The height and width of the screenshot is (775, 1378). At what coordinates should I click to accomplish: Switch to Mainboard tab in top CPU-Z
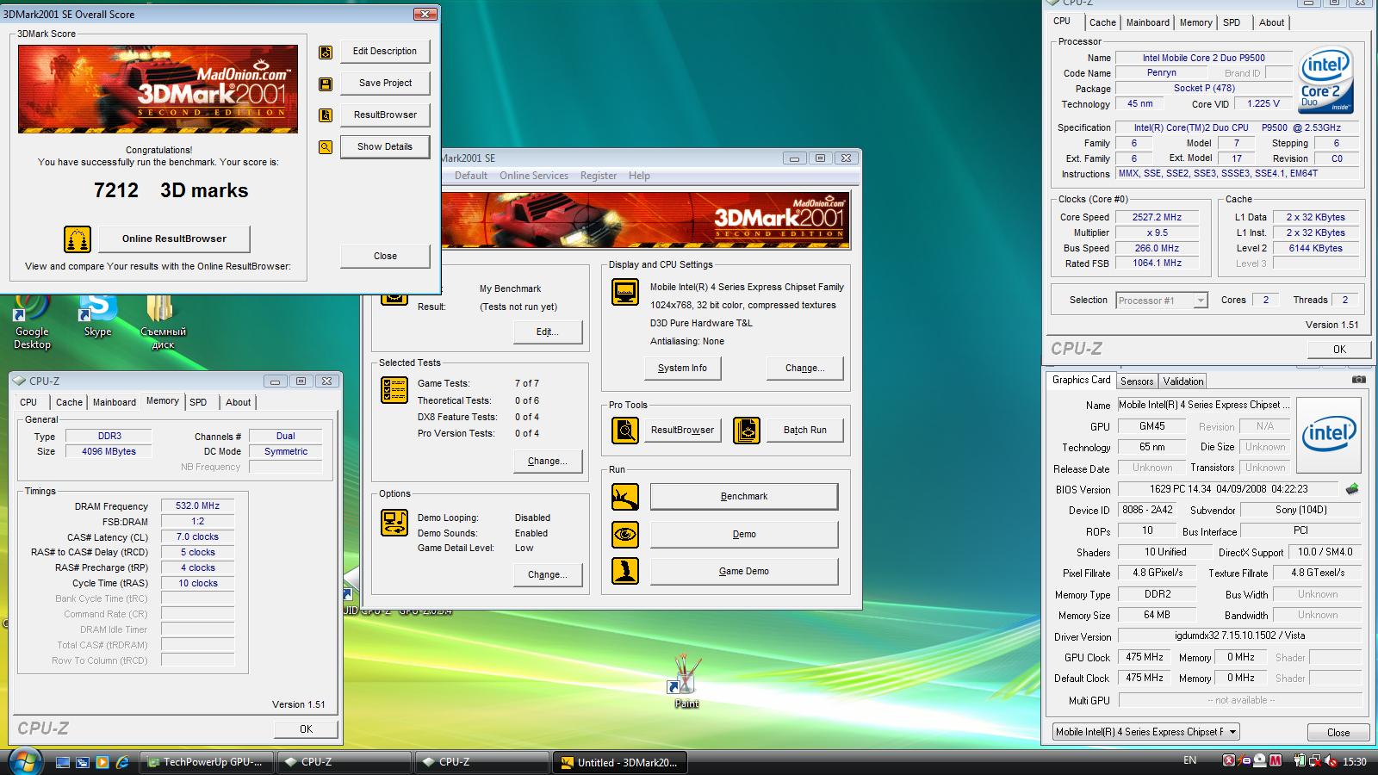click(1147, 22)
